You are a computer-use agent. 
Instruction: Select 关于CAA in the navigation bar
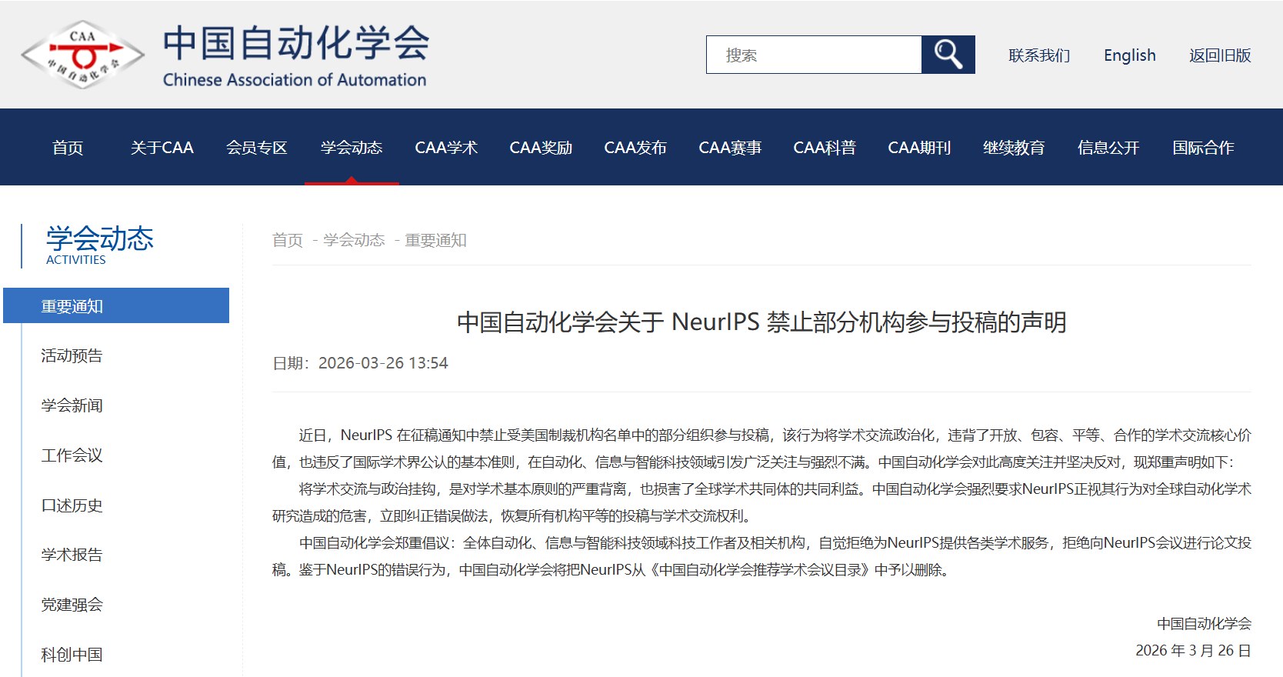click(162, 148)
